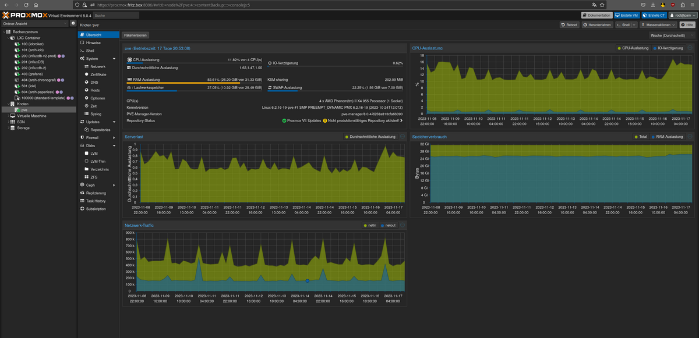Open the browser extensions puzzle icon
Screen dimensions: 699x338
pyautogui.click(x=683, y=5)
